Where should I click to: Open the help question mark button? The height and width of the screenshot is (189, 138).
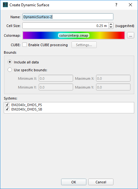tap(116, 5)
